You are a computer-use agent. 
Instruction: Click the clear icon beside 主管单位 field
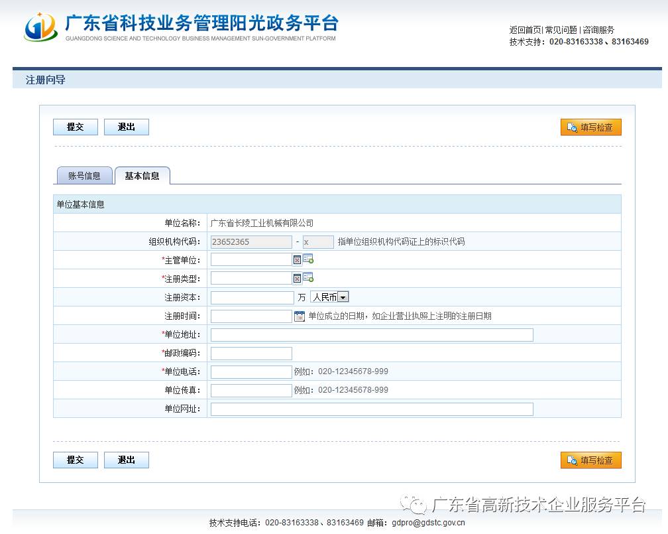pos(297,259)
